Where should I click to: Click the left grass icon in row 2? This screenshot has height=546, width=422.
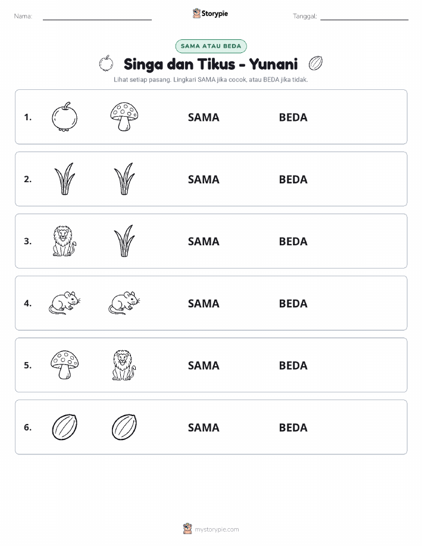pos(64,179)
